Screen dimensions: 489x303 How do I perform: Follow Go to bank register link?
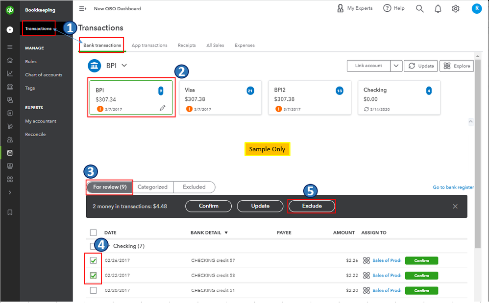[x=453, y=187]
